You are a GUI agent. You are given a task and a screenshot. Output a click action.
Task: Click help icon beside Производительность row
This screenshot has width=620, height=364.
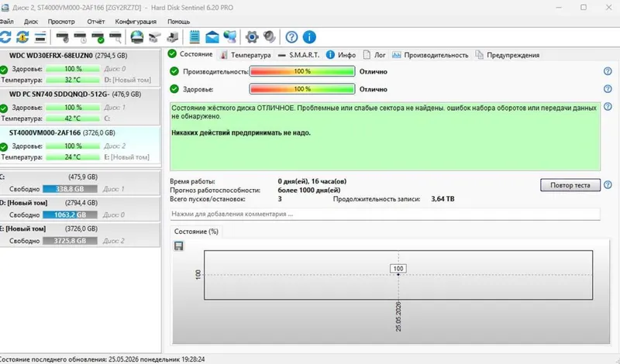608,71
